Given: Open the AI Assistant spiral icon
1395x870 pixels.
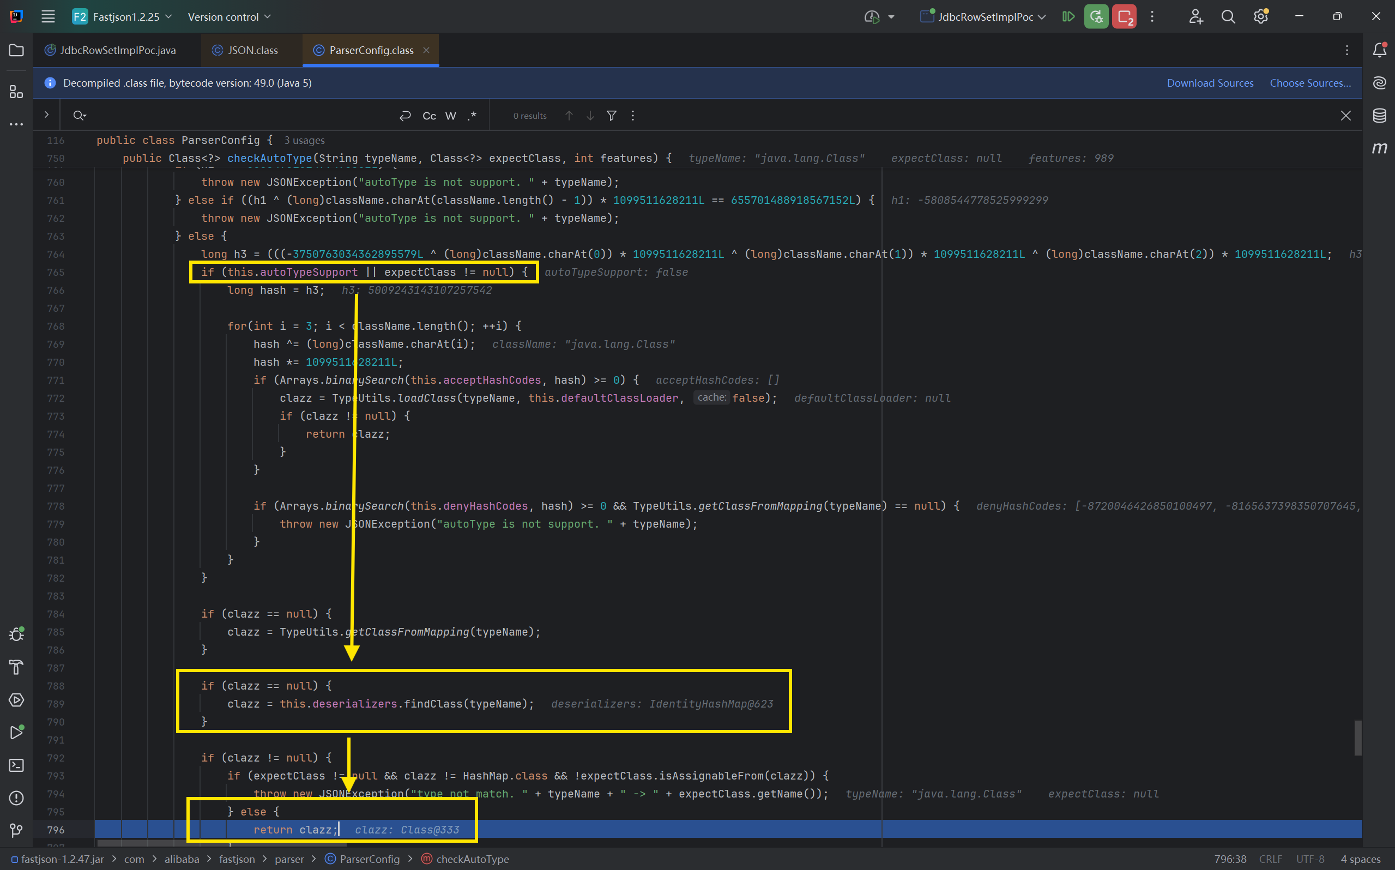Looking at the screenshot, I should (1380, 83).
